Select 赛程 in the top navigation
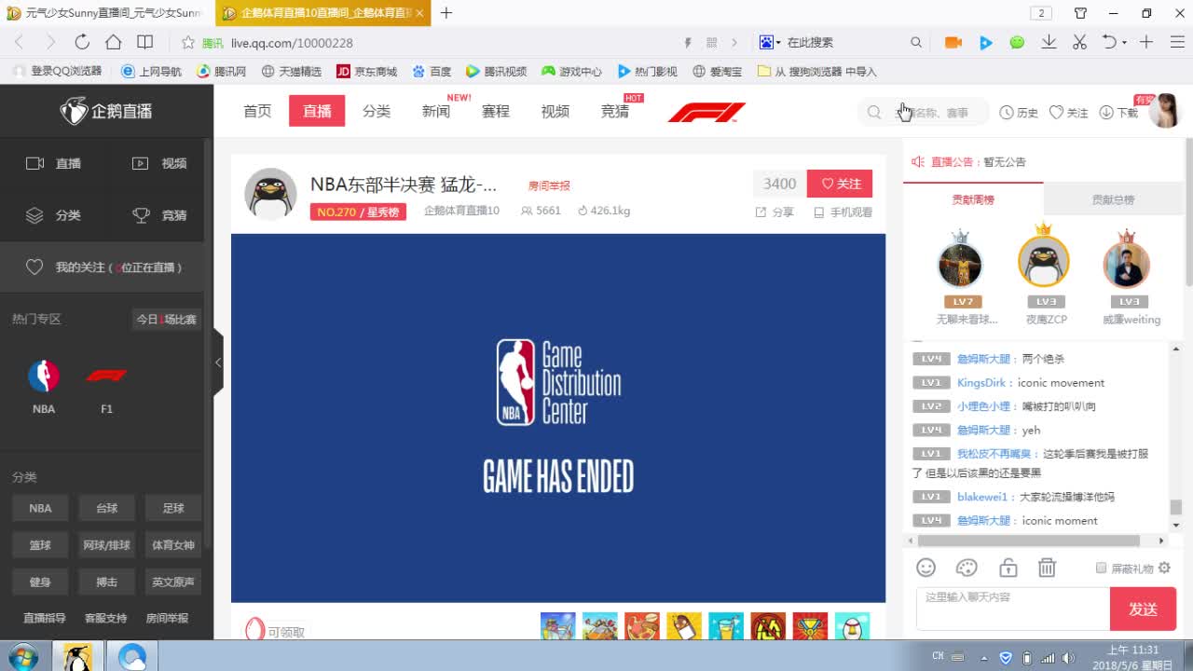This screenshot has width=1193, height=671. (496, 111)
